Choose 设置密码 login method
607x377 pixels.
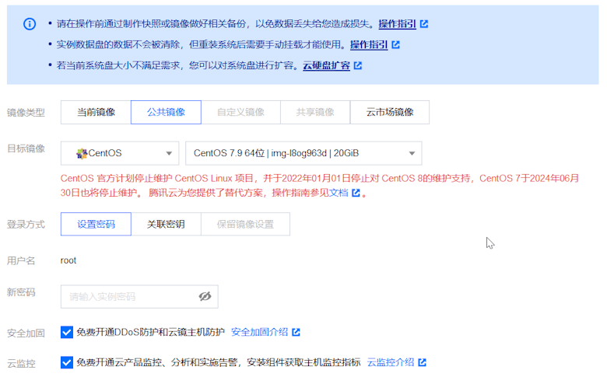click(x=96, y=224)
